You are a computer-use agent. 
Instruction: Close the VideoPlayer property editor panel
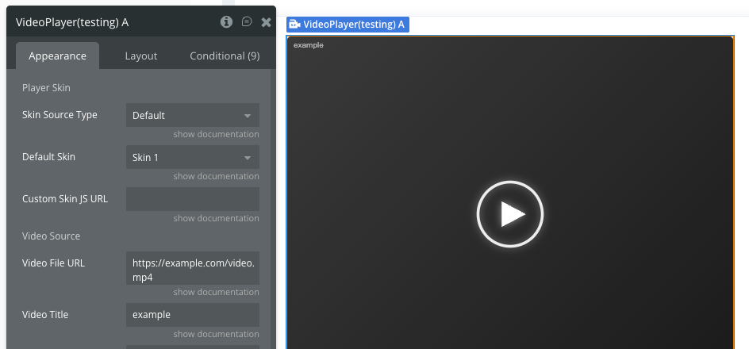click(266, 22)
